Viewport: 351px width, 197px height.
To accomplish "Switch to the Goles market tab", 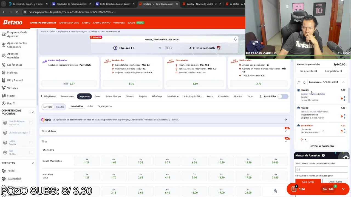I will click(x=98, y=96).
